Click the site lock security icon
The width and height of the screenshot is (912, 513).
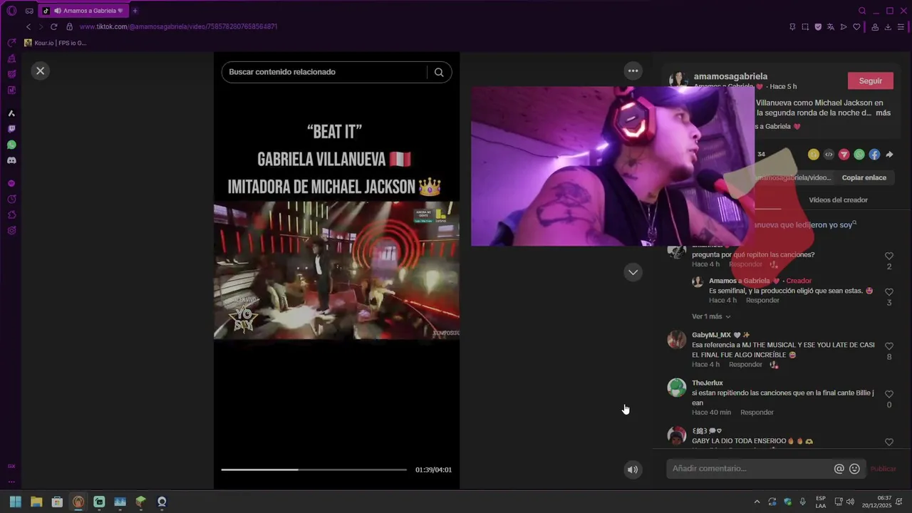(x=69, y=27)
